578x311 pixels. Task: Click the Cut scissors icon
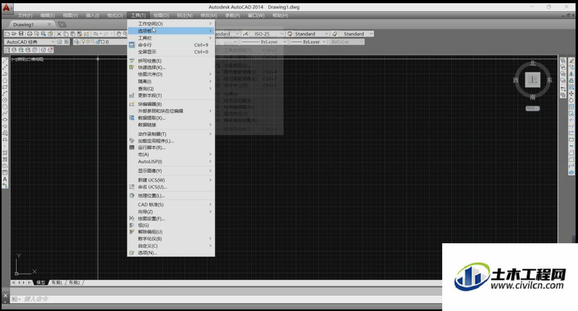coord(59,34)
